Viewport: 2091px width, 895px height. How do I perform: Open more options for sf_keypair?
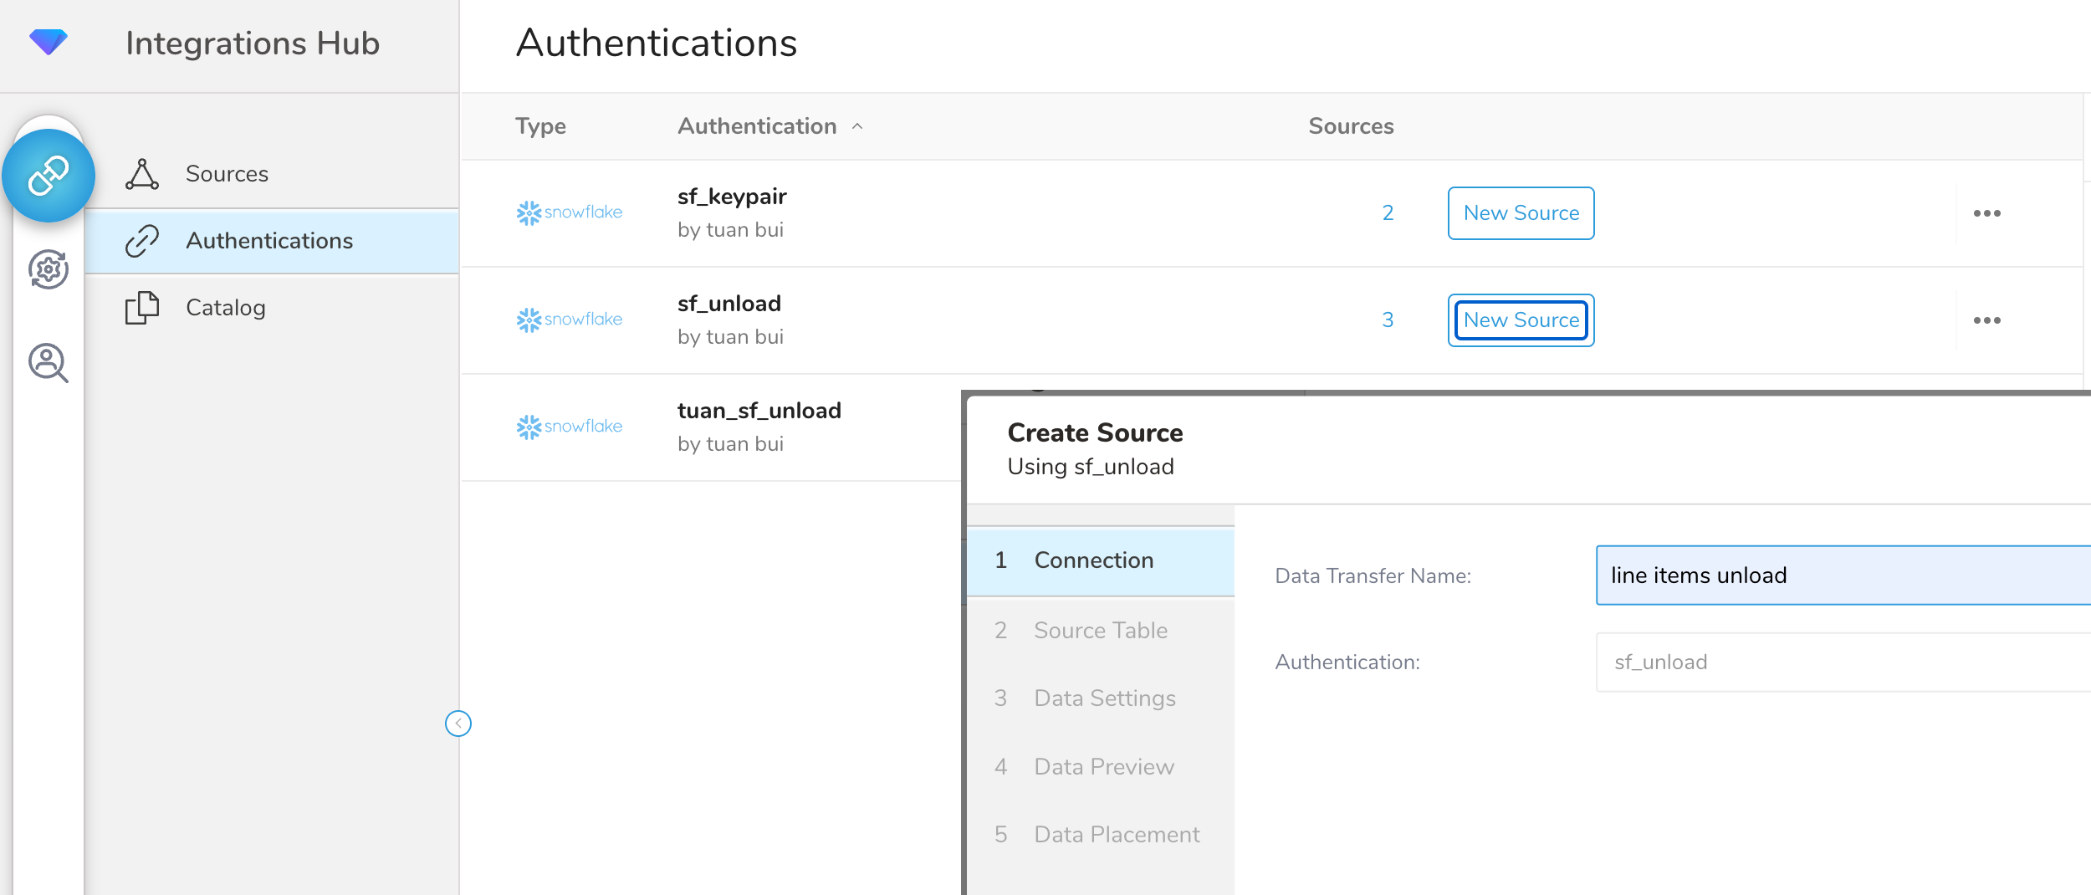pyautogui.click(x=1986, y=213)
